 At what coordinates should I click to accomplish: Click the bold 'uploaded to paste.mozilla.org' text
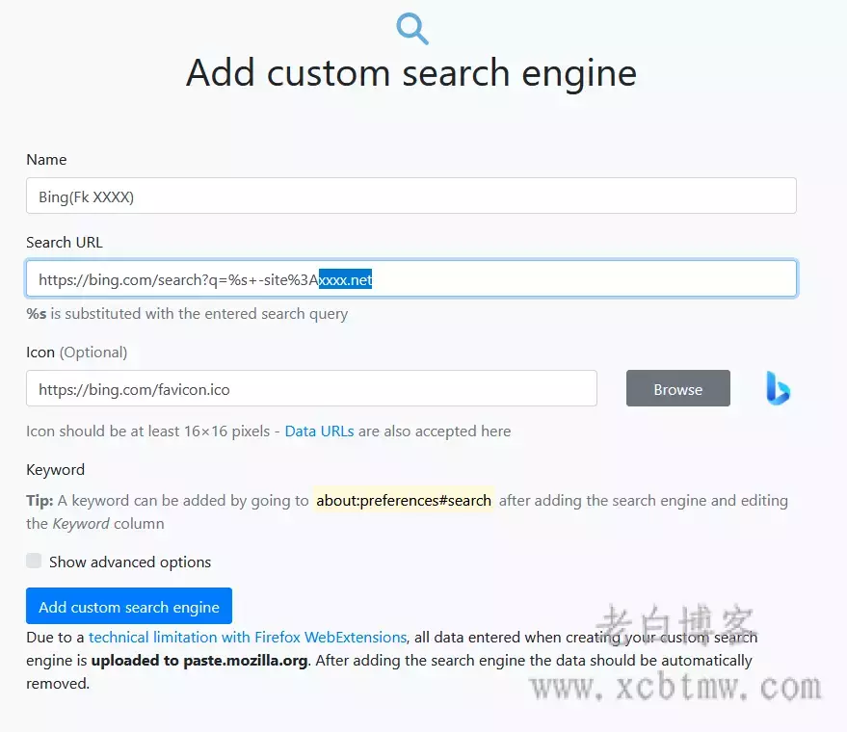click(199, 661)
